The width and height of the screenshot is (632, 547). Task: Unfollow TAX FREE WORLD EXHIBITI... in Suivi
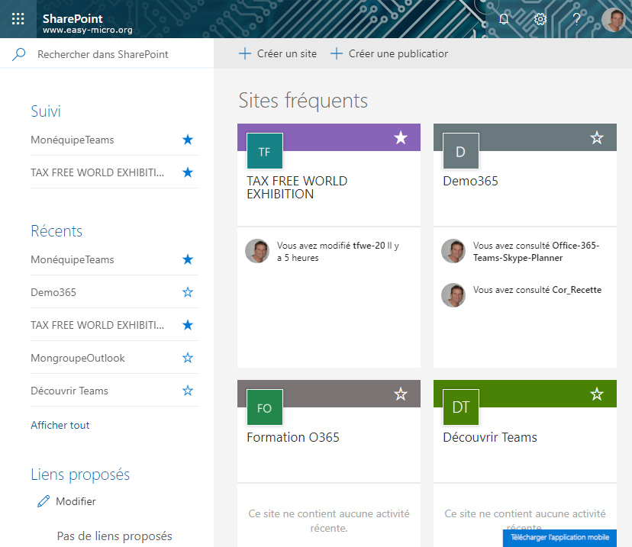pos(188,172)
